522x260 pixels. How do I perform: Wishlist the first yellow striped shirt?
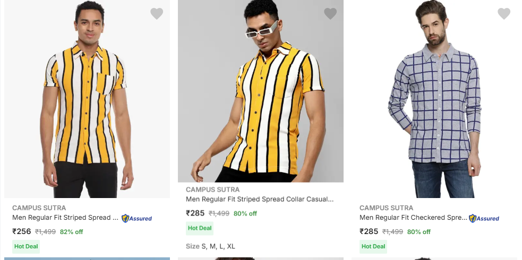click(x=157, y=14)
